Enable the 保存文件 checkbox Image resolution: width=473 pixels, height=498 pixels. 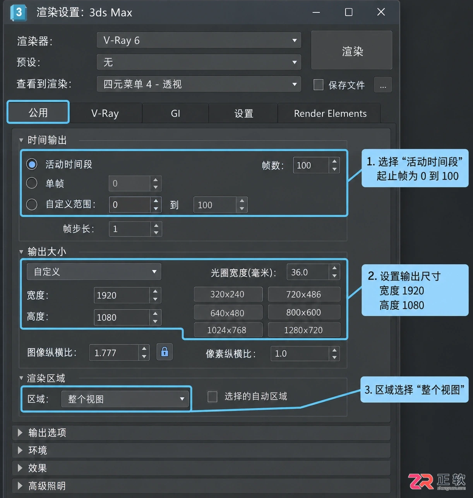tap(318, 85)
